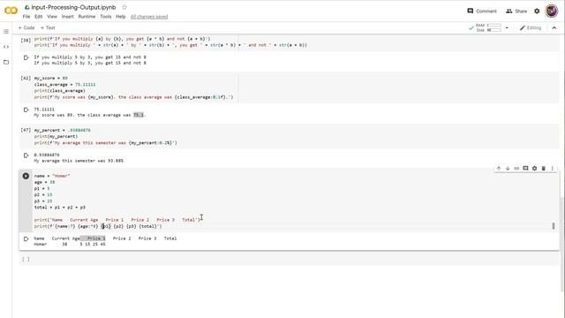Open the Files folder sidebar icon
The height and width of the screenshot is (318, 565).
click(x=6, y=62)
